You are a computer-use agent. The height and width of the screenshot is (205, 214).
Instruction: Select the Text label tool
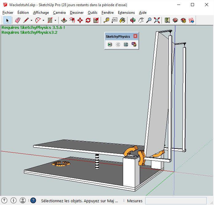tap(115, 20)
